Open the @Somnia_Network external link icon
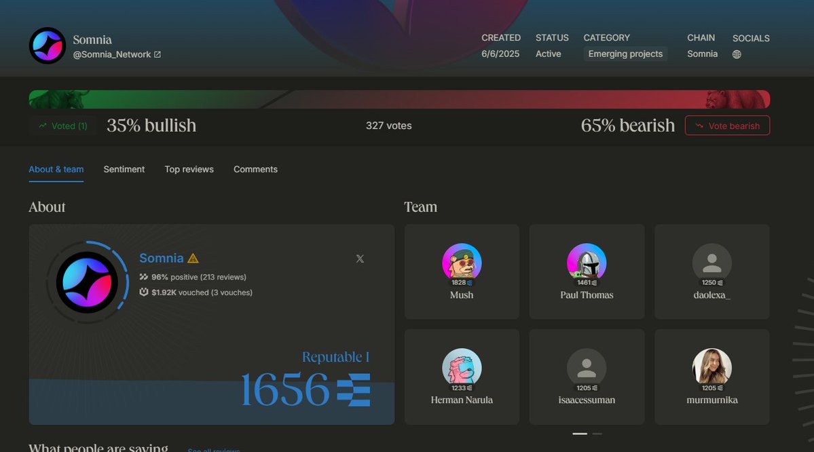This screenshot has width=814, height=452. point(158,54)
